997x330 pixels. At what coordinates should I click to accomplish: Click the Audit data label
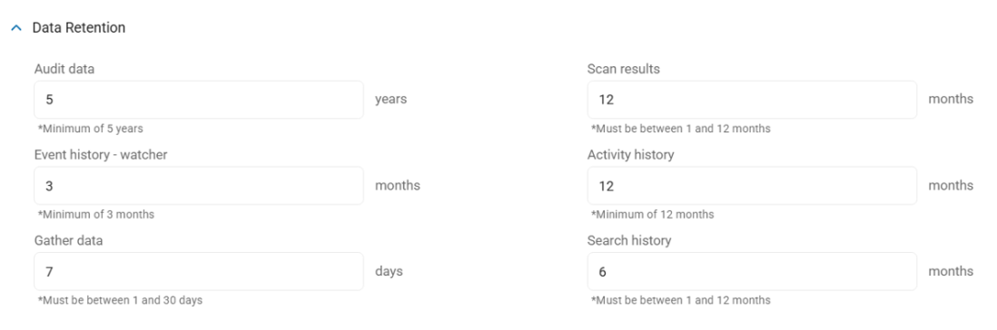pyautogui.click(x=64, y=69)
